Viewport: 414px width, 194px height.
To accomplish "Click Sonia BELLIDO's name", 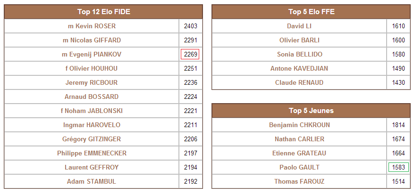I will [x=299, y=55].
